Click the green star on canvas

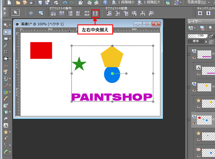coord(79,64)
